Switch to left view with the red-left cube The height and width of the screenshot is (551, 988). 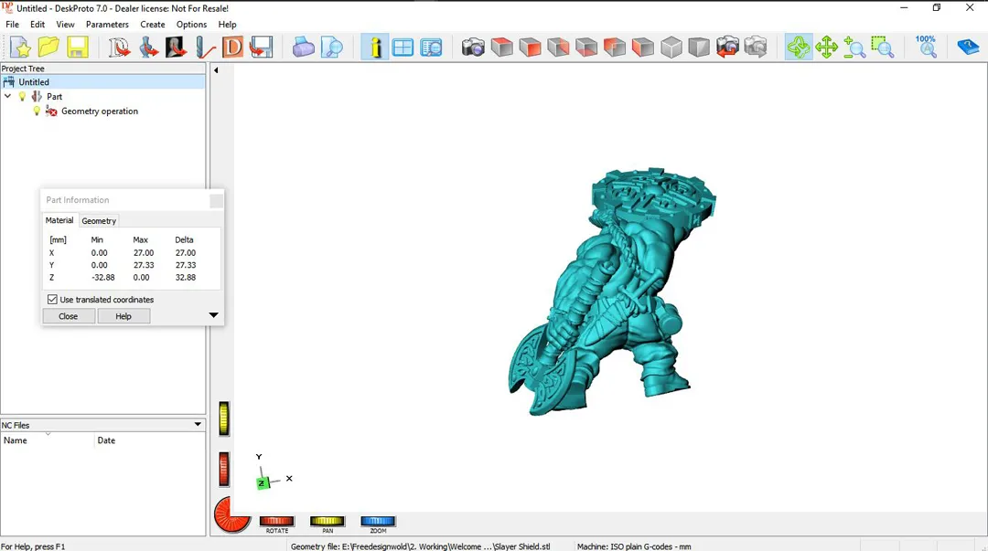pos(643,48)
